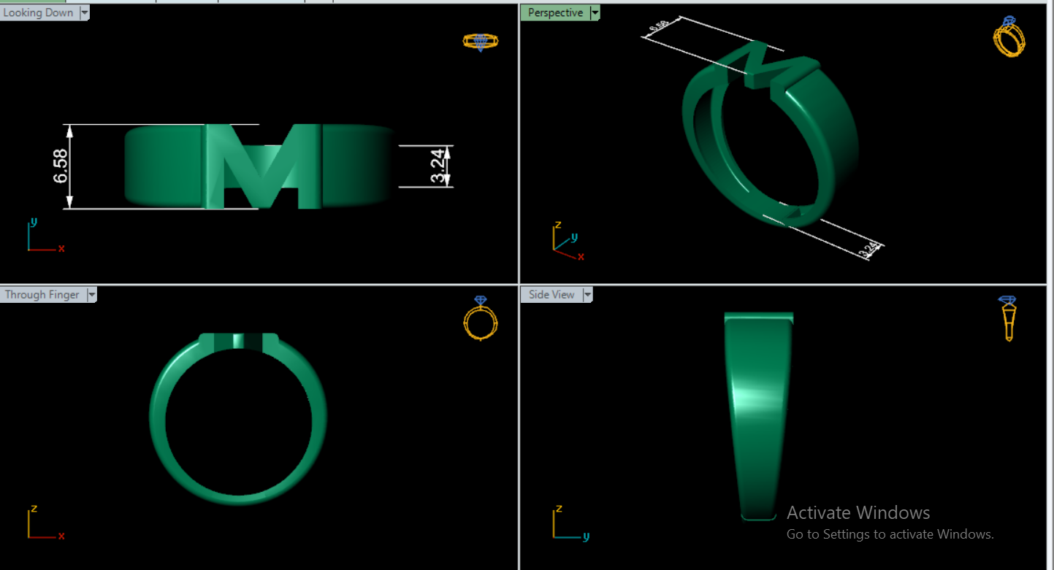Open the Looking Down viewport dropdown arrow

click(x=85, y=12)
